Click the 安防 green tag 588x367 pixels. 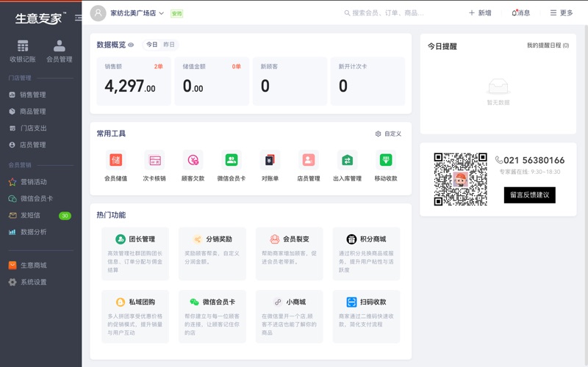coord(176,14)
